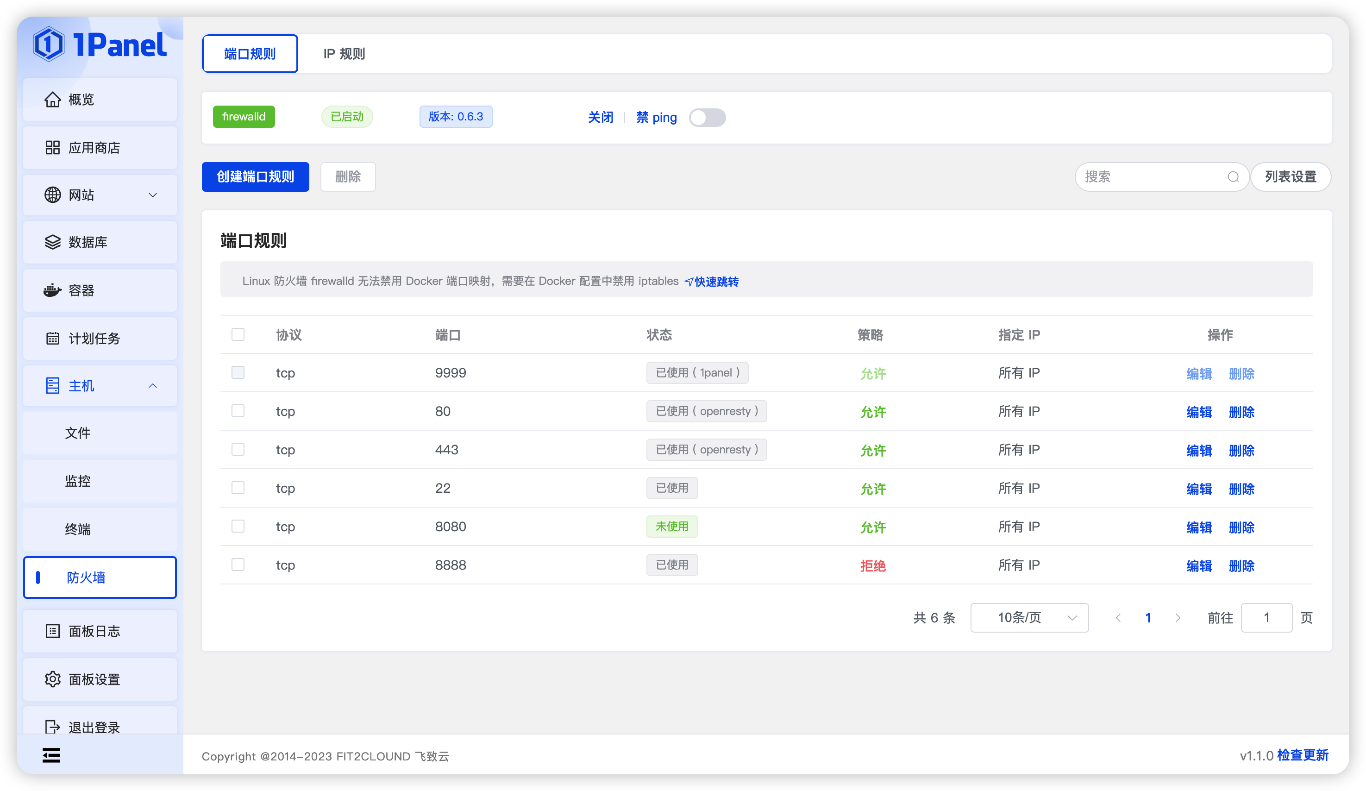Open the 10条/页 page size dropdown

[x=1029, y=617]
